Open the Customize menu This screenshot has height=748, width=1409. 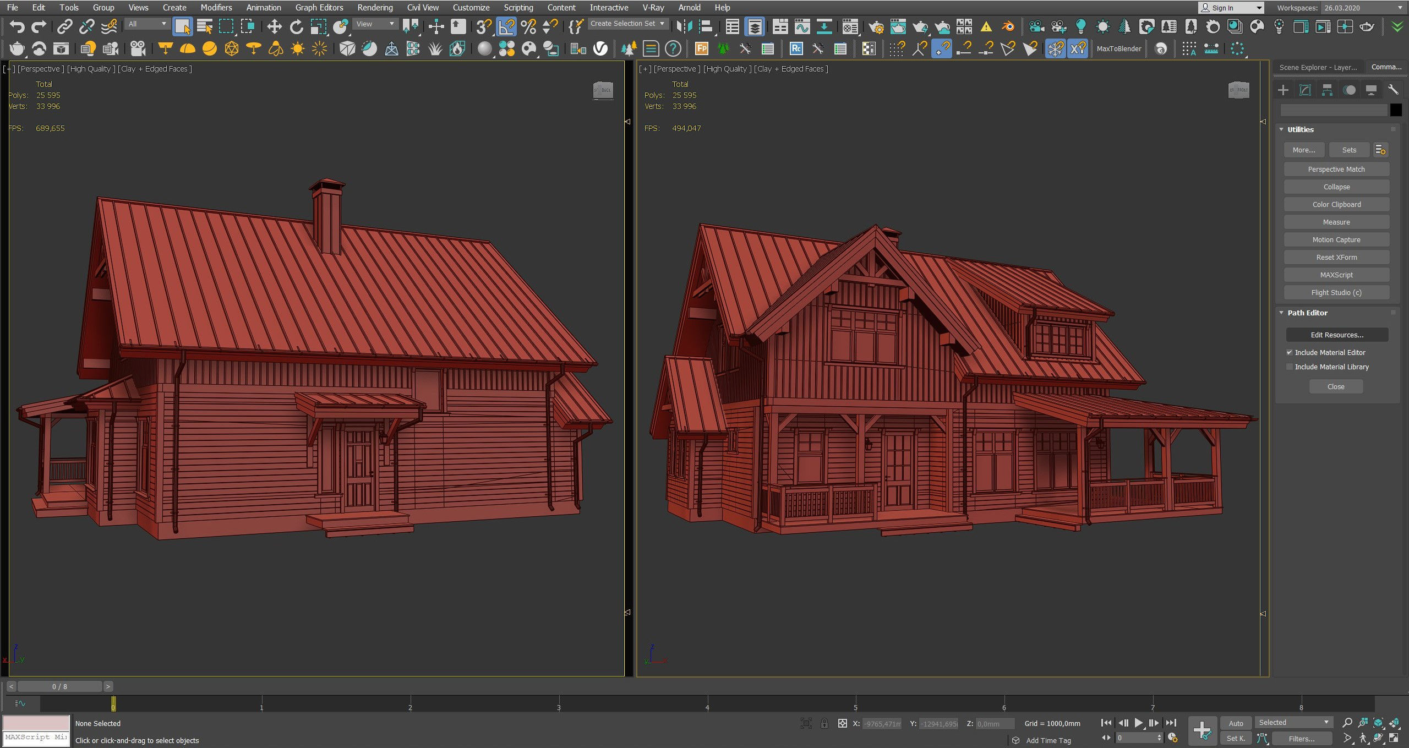pos(471,8)
